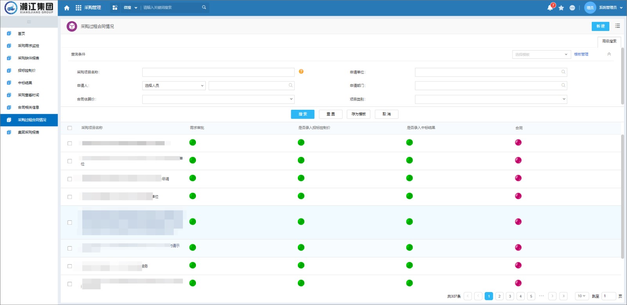The height and width of the screenshot is (305, 627).
Task: Open the 模板管理 link
Action: click(581, 54)
